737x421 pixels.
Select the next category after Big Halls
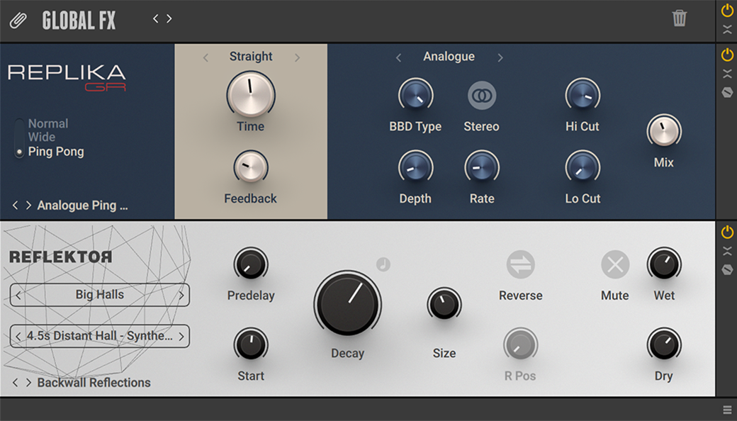coord(181,296)
